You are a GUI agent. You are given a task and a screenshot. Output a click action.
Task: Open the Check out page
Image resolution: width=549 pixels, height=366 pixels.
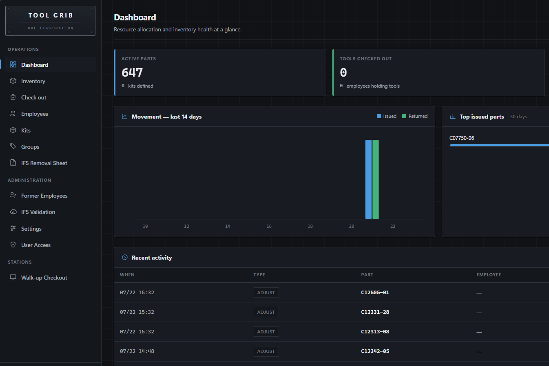[x=51, y=97]
